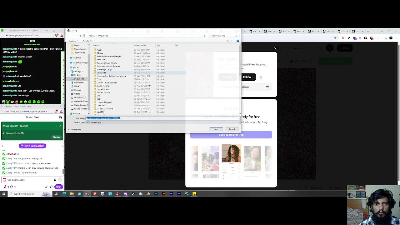The height and width of the screenshot is (225, 400).
Task: Select the Anno 1800 folder
Action: [101, 60]
